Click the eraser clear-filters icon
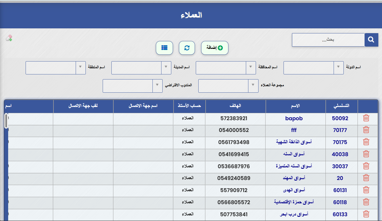 click(9, 38)
